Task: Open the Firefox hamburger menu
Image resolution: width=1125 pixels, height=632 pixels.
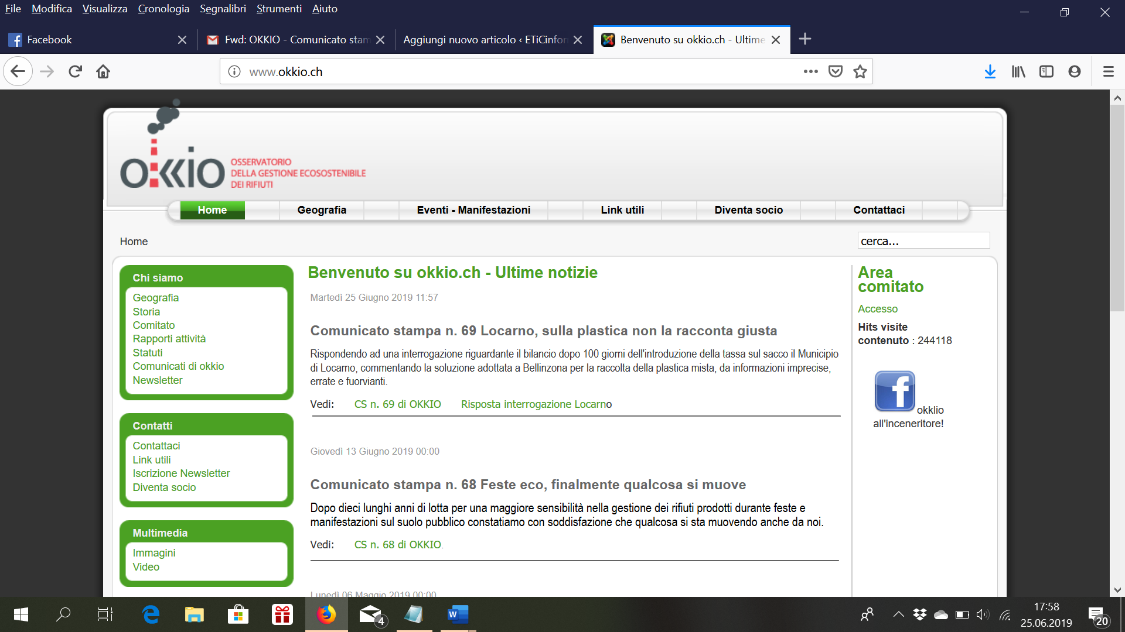Action: (1108, 71)
